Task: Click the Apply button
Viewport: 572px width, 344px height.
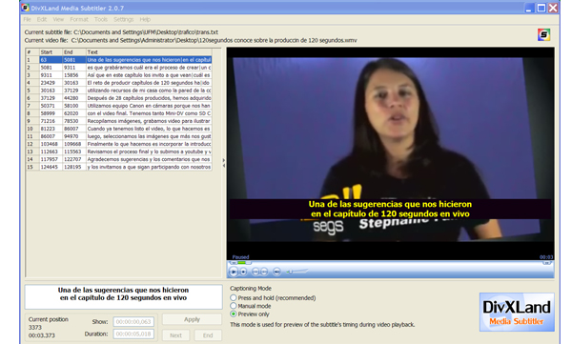Action: [x=192, y=319]
